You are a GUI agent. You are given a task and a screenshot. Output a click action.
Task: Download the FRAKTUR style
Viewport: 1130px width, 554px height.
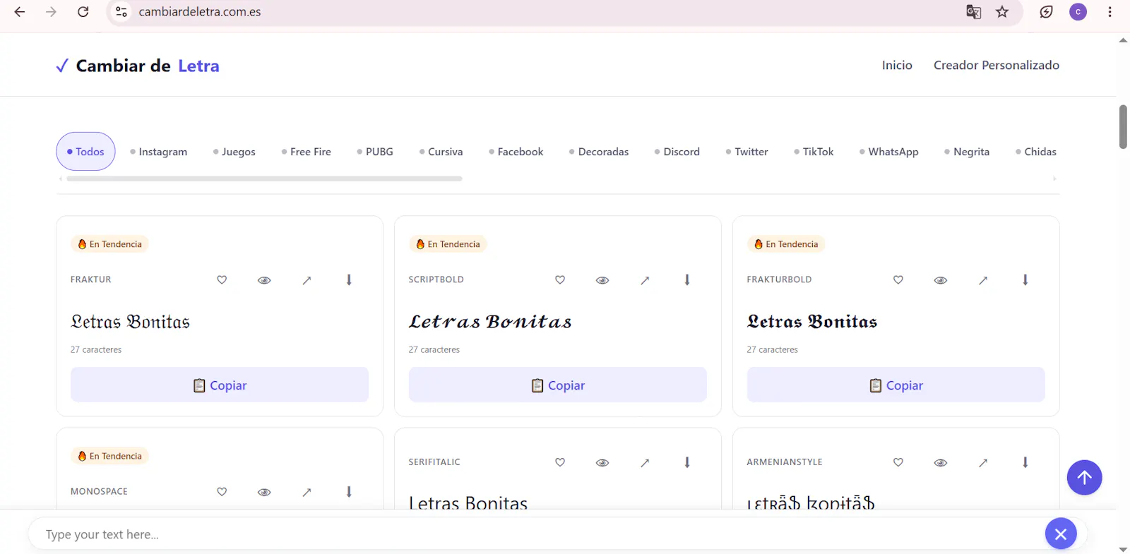tap(349, 280)
